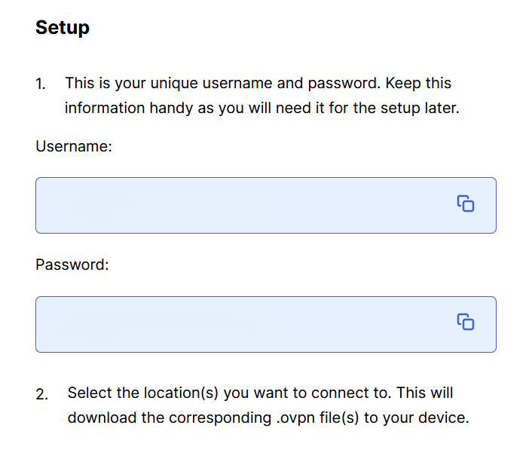Copy the password to clipboard
Screen dimensions: 532x468
[466, 322]
